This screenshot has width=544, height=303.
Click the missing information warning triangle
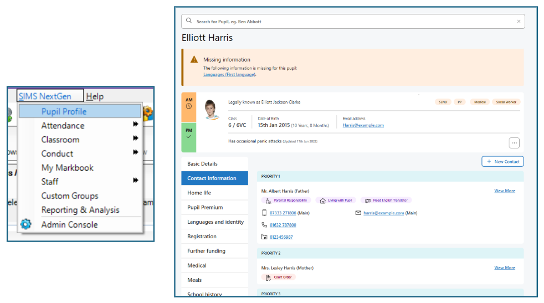click(x=194, y=59)
